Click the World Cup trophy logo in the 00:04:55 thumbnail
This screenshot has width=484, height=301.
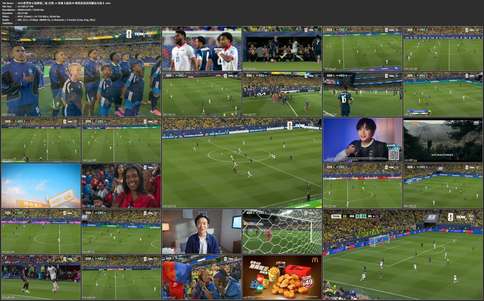click(129, 34)
